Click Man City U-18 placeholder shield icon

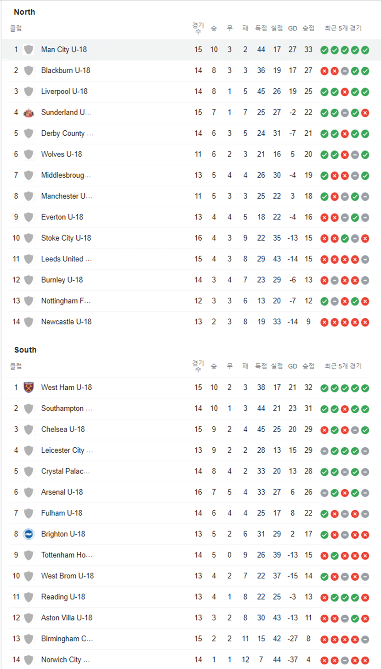(x=28, y=49)
